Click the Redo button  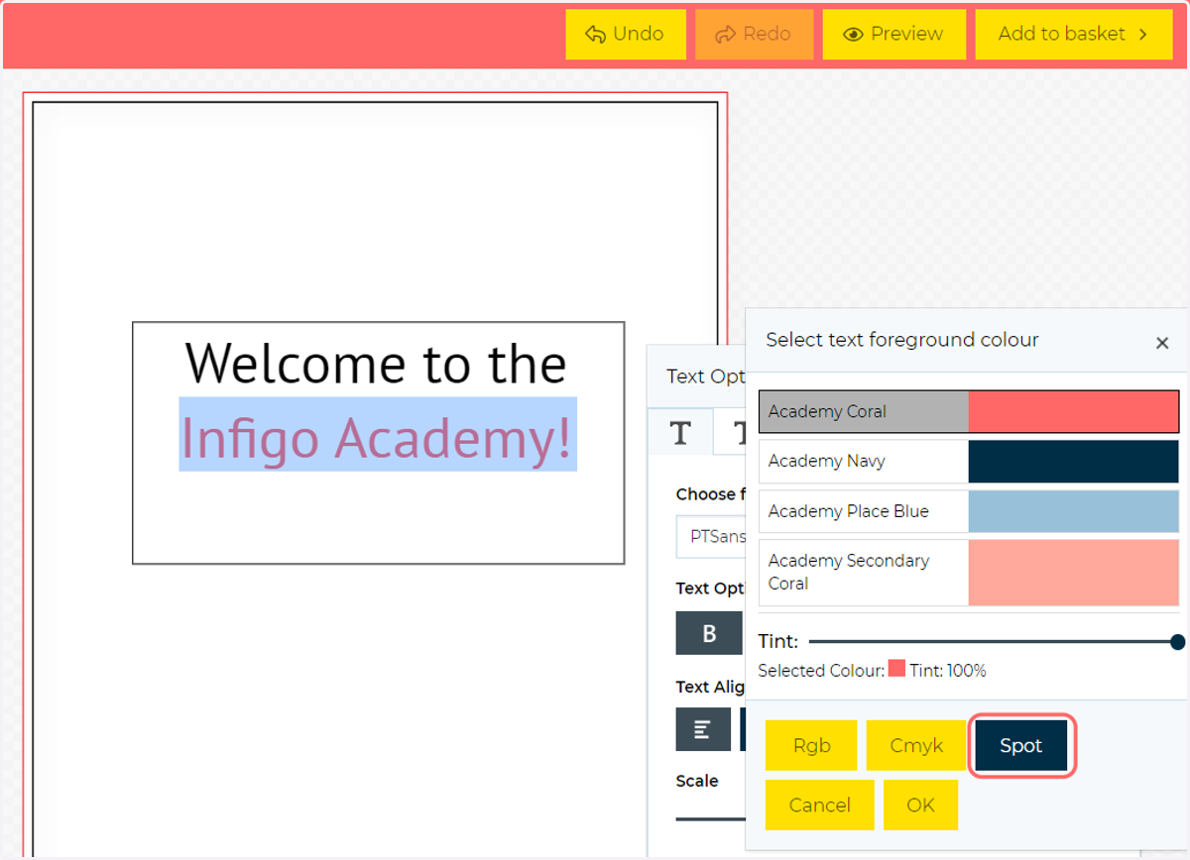click(x=754, y=35)
